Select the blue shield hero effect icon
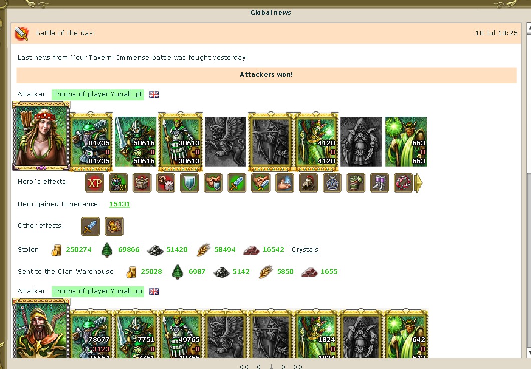531x369 pixels. click(190, 183)
